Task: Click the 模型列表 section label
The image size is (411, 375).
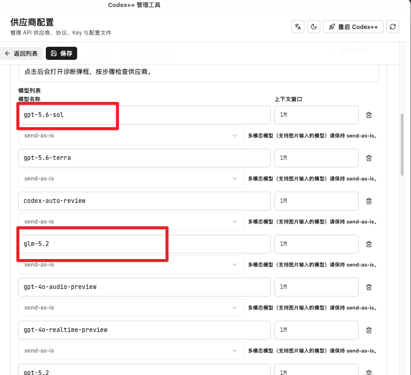Action: (x=29, y=91)
